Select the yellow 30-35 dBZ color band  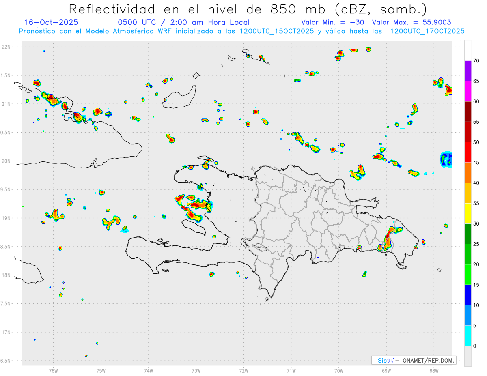[x=468, y=213]
